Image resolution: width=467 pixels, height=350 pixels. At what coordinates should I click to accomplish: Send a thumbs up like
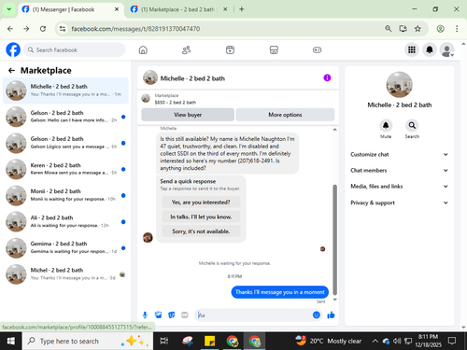pos(331,315)
